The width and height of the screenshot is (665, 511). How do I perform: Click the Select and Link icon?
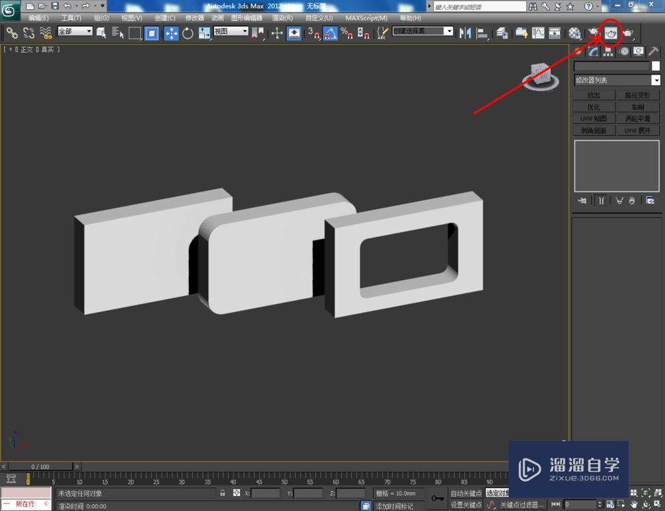(x=12, y=32)
